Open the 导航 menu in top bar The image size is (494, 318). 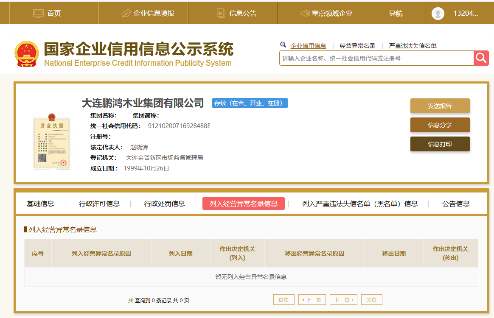(396, 13)
